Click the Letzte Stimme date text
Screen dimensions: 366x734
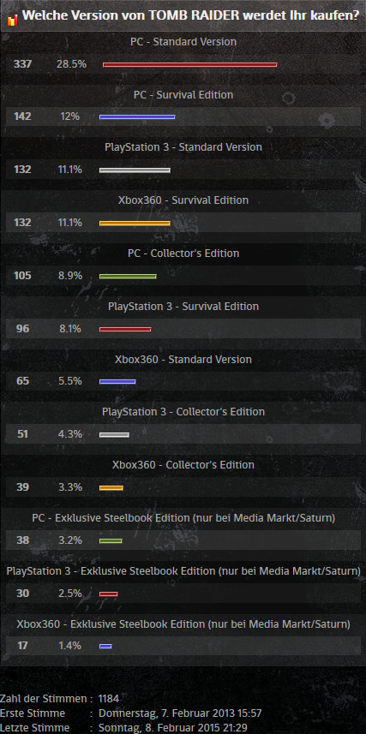tap(173, 728)
